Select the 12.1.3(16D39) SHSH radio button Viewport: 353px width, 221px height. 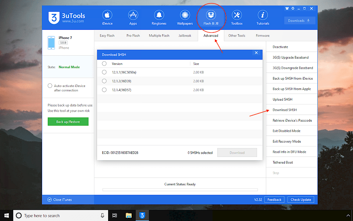coord(104,81)
